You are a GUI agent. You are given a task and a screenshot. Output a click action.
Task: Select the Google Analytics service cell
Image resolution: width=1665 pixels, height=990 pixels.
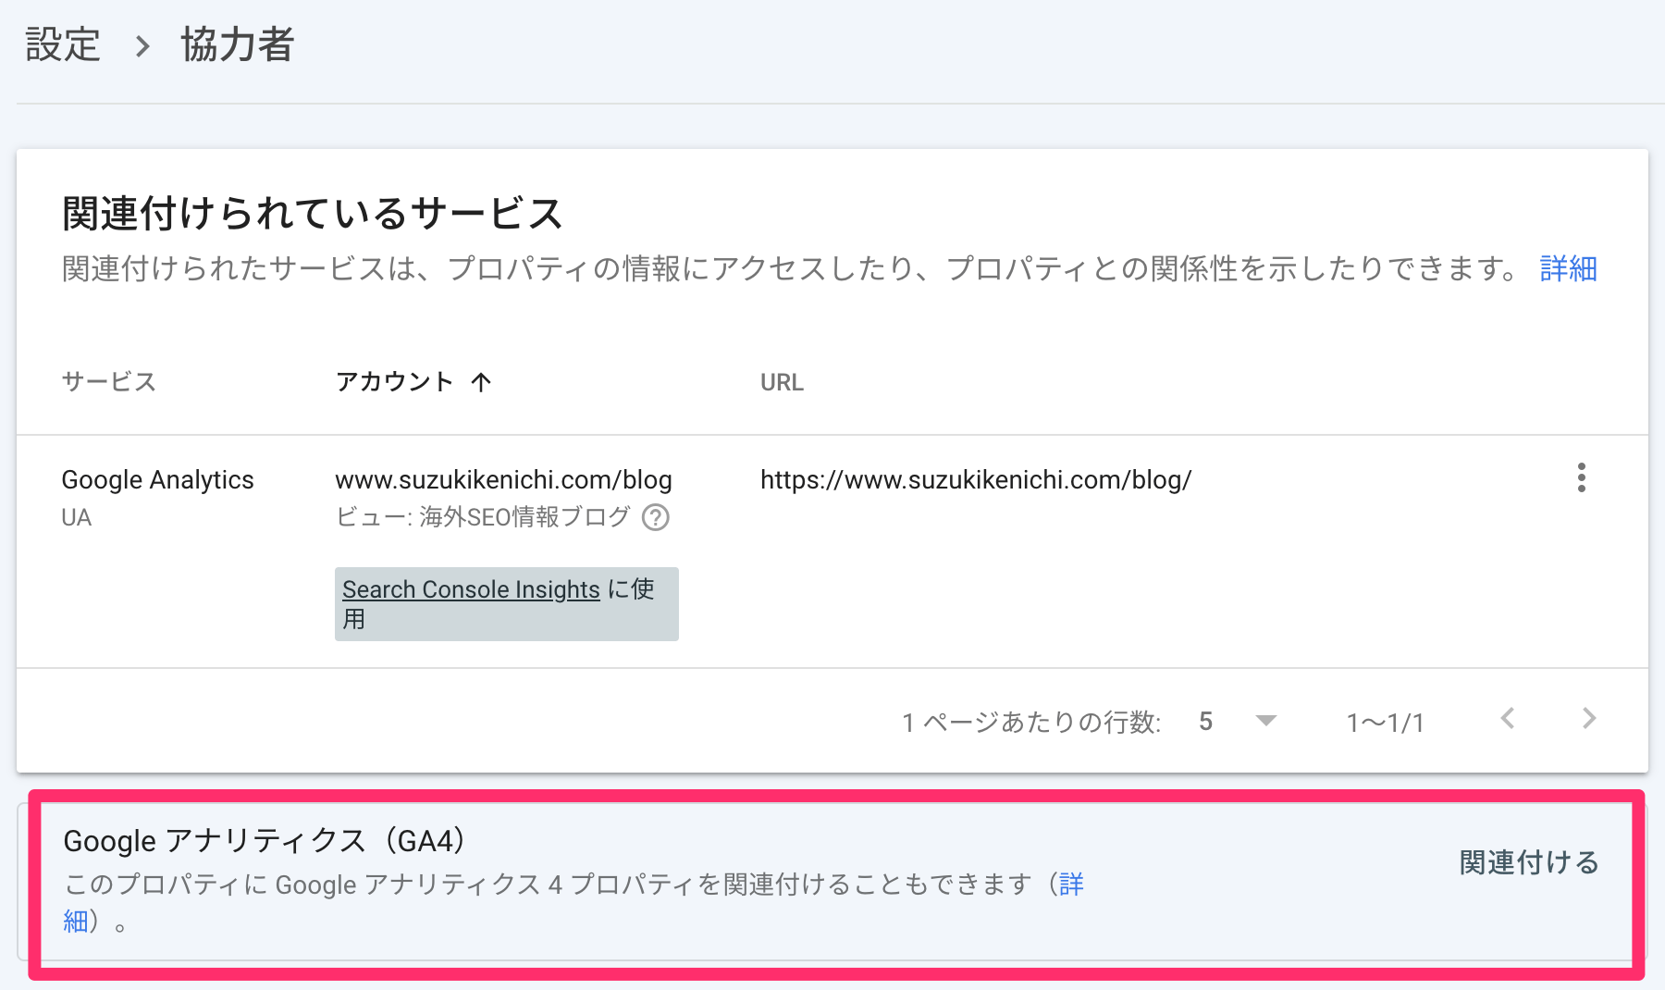[157, 480]
